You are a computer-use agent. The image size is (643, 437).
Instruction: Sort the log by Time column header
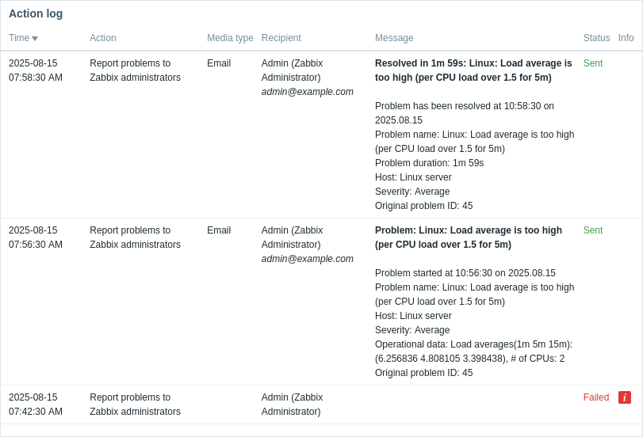pyautogui.click(x=19, y=38)
